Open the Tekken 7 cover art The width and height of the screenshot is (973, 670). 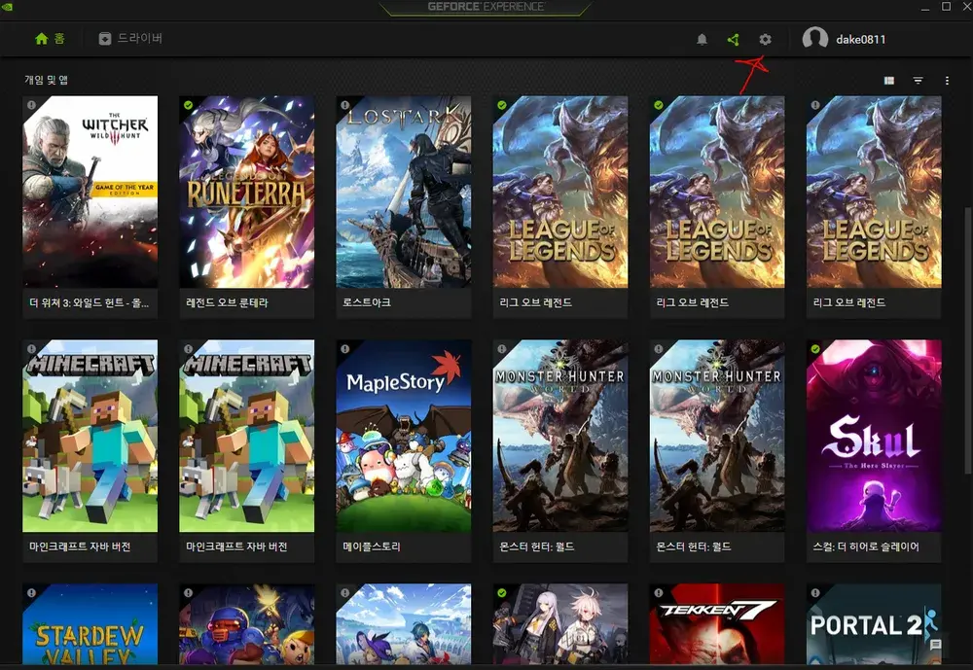717,623
